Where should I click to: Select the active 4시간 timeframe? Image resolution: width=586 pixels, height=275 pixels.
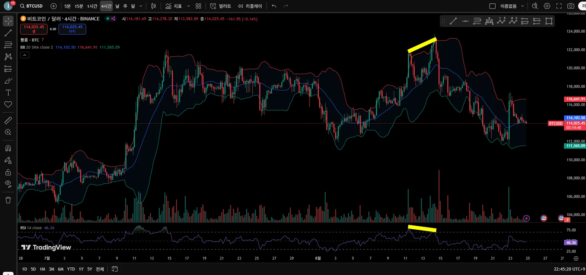(106, 6)
